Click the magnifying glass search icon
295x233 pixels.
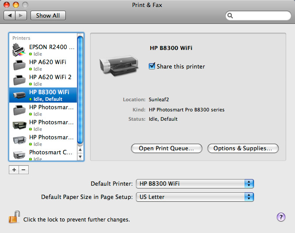230,15
